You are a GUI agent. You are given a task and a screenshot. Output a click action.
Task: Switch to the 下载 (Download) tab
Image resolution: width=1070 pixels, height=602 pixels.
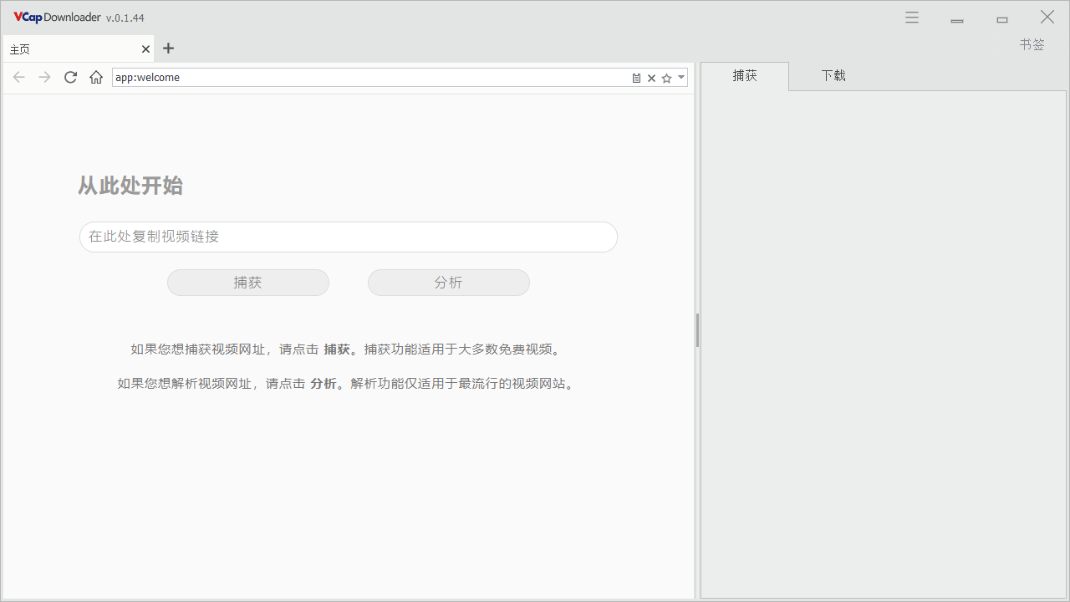[x=833, y=75]
